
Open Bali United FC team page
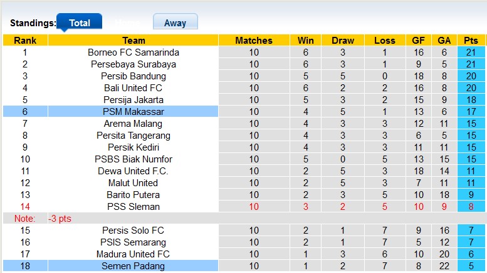(133, 88)
